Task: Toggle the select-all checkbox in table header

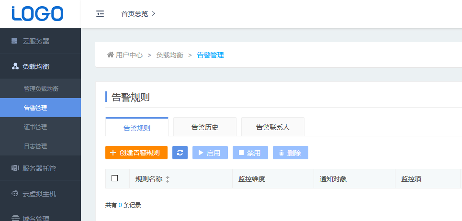Action: (114, 178)
